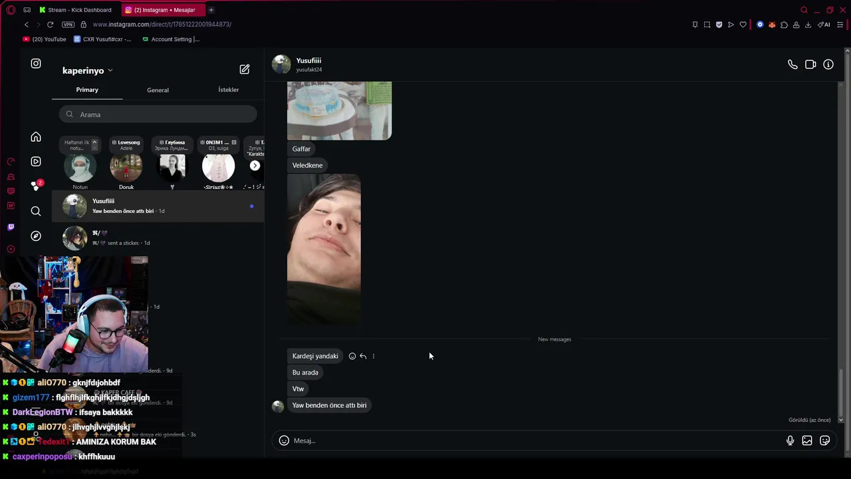Open snapshot tool in browser toolbar
The image size is (851, 479).
[x=707, y=25]
